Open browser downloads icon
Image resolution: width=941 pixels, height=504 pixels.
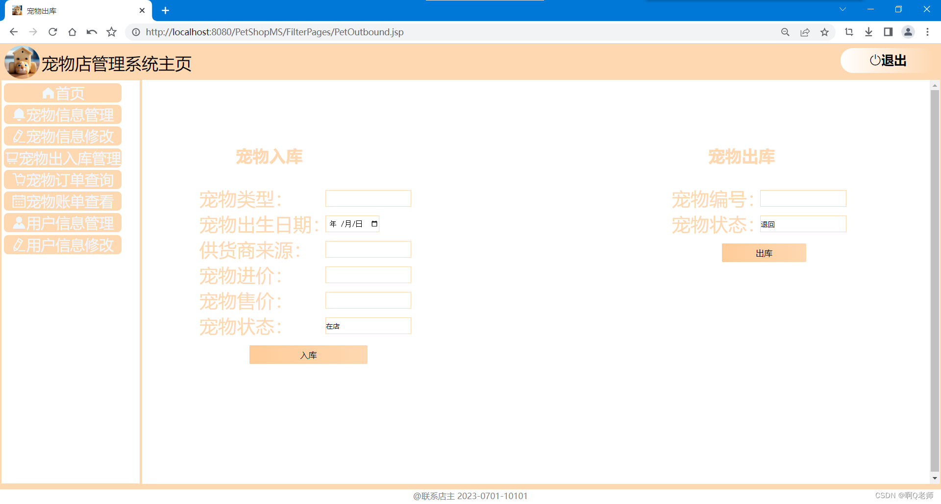868,32
